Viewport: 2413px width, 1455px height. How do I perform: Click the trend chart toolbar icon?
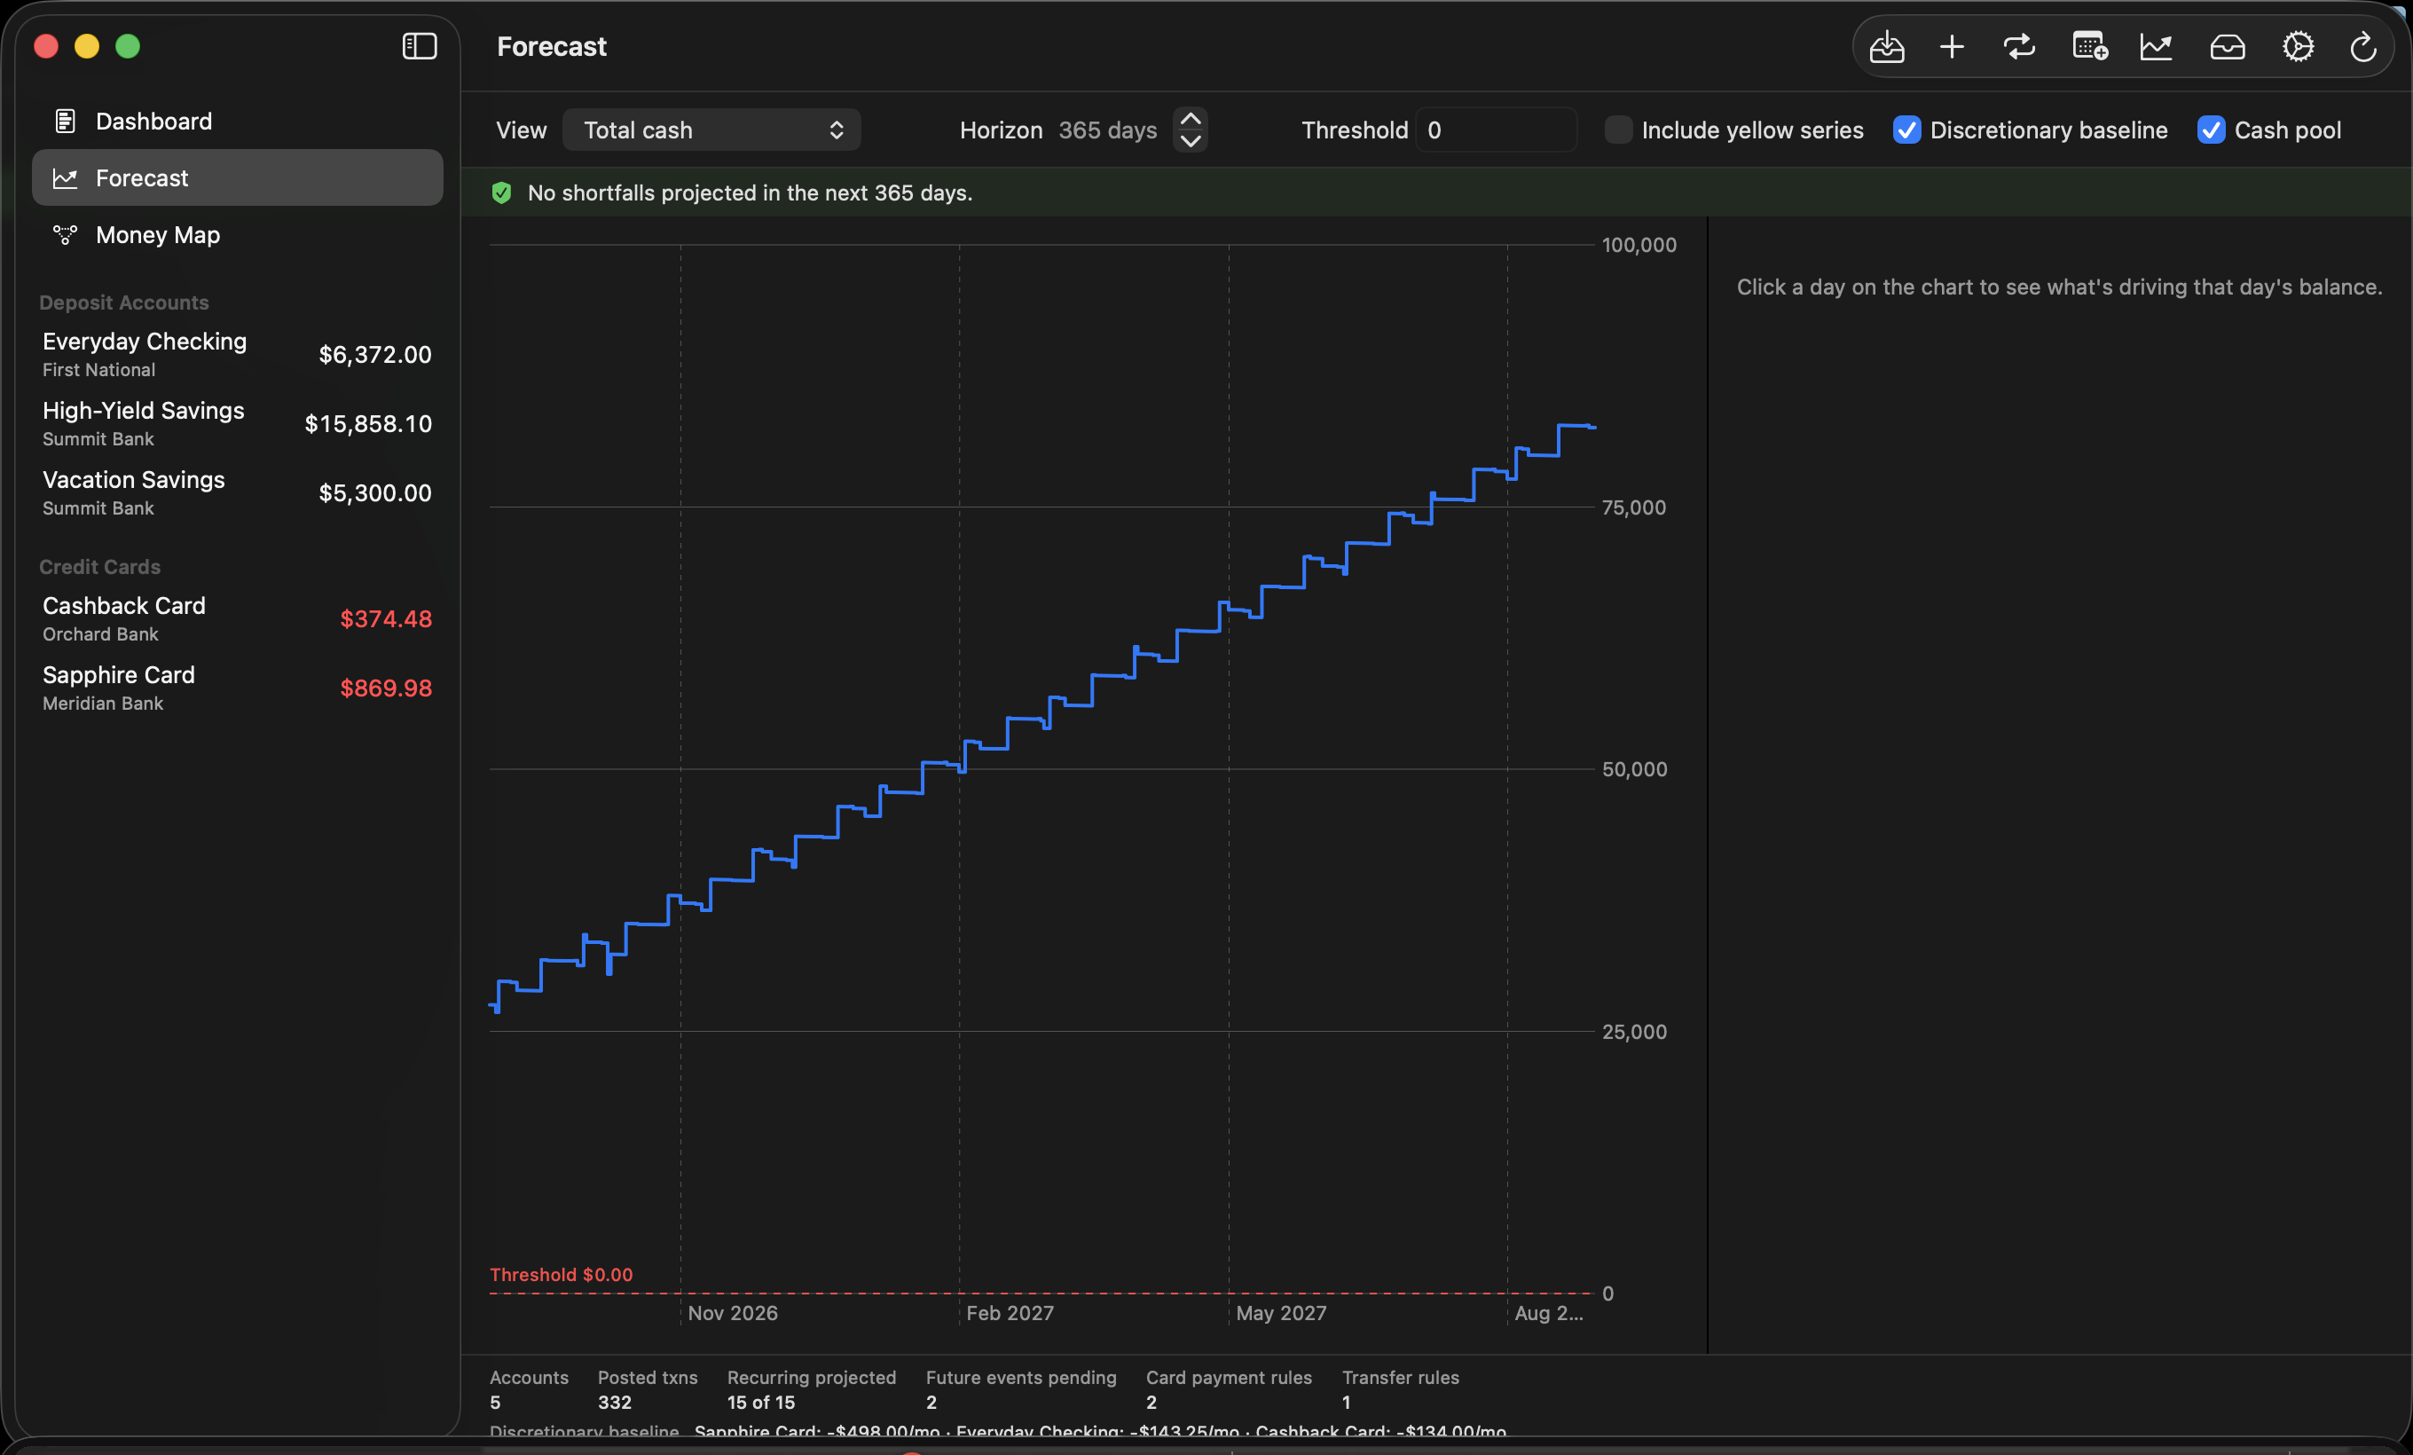pos(2157,47)
